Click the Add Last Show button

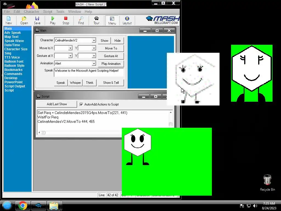click(57, 104)
